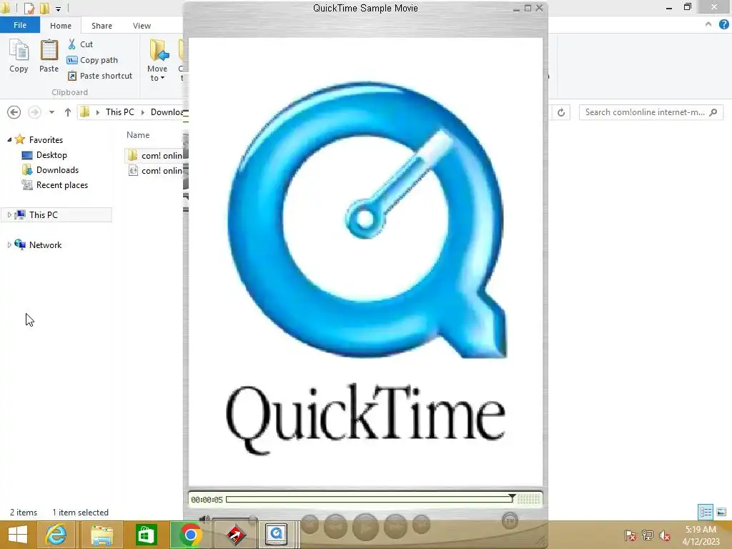Click the Explorer Back navigation arrow
Image resolution: width=732 pixels, height=549 pixels.
click(14, 112)
